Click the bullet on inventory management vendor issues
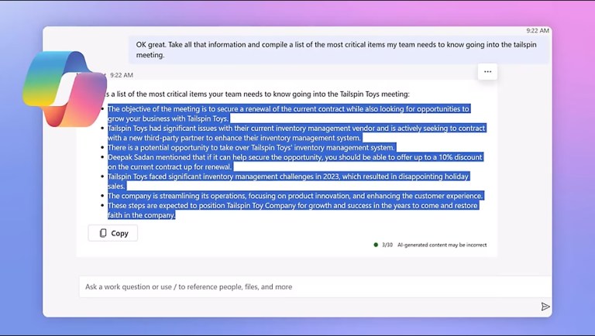The width and height of the screenshot is (595, 336). [297, 133]
